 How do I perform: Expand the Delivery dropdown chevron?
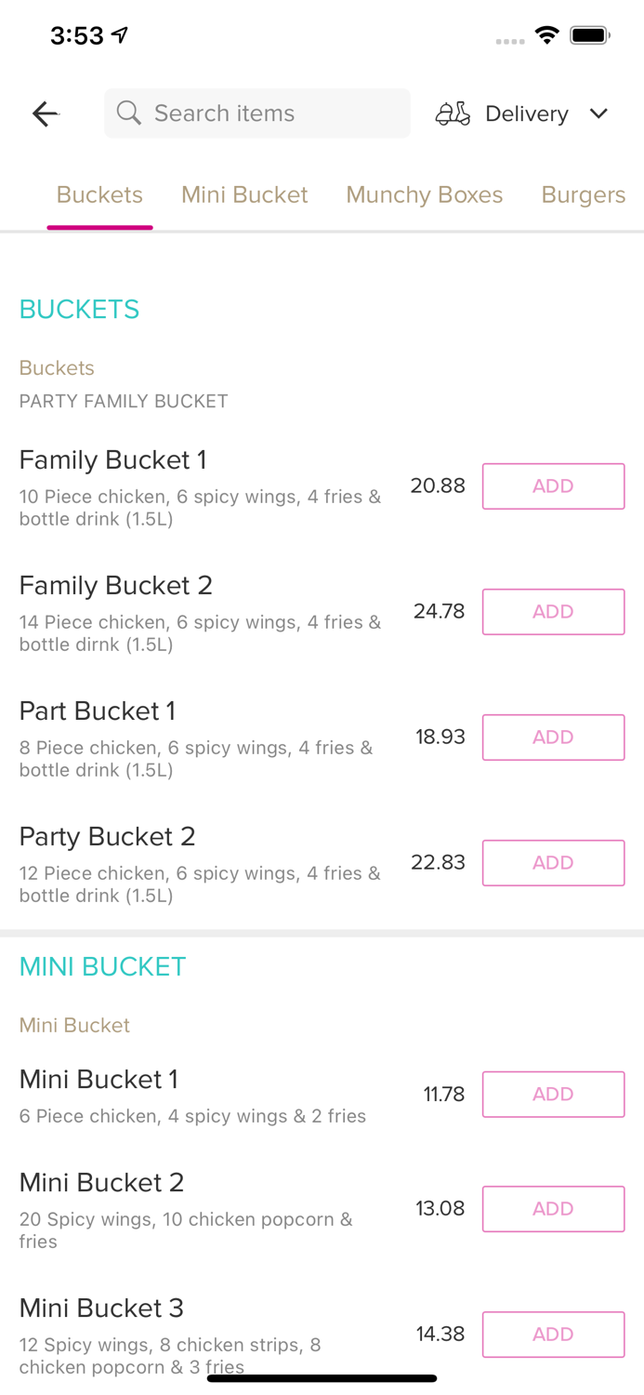pos(598,113)
